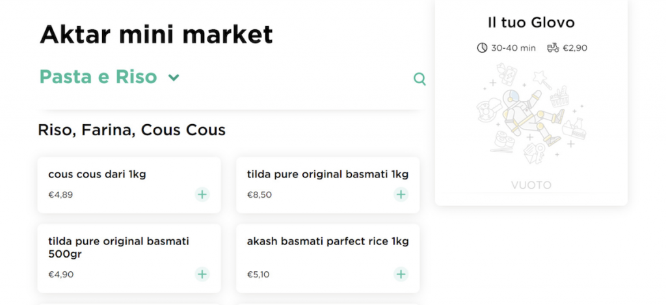Click the VUOTO empty cart label

tap(531, 185)
